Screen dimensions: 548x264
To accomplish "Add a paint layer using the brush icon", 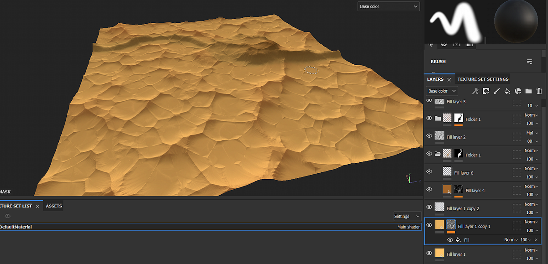I will click(x=497, y=91).
